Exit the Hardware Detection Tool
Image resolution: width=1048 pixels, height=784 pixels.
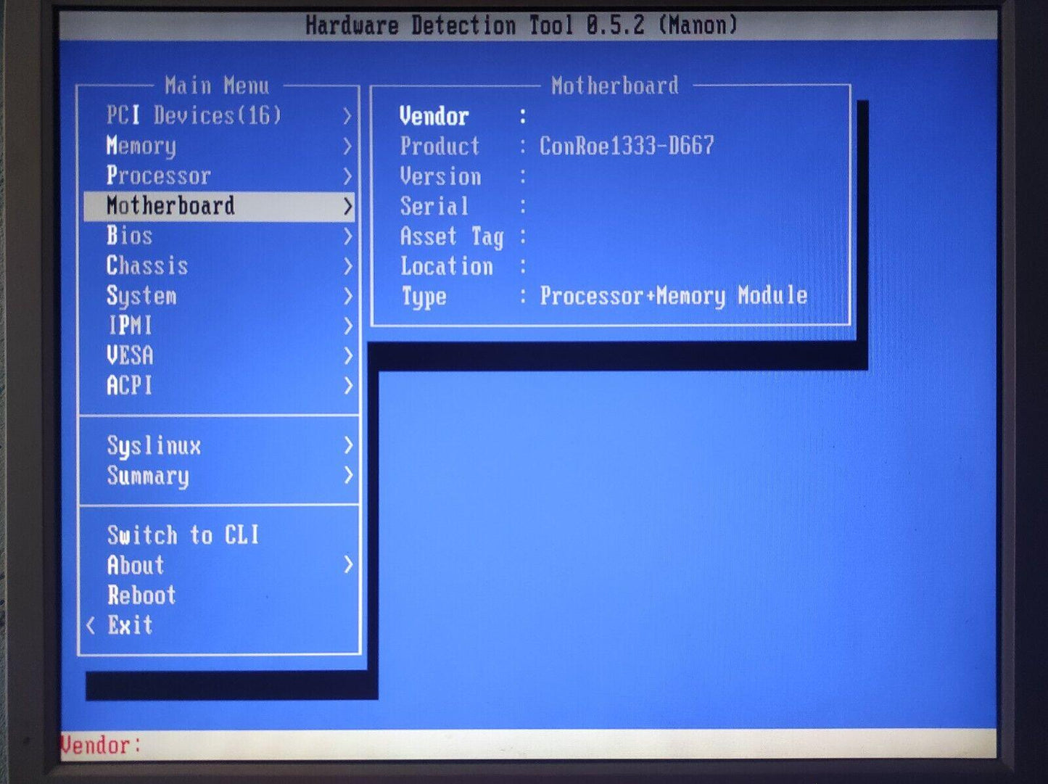click(131, 625)
